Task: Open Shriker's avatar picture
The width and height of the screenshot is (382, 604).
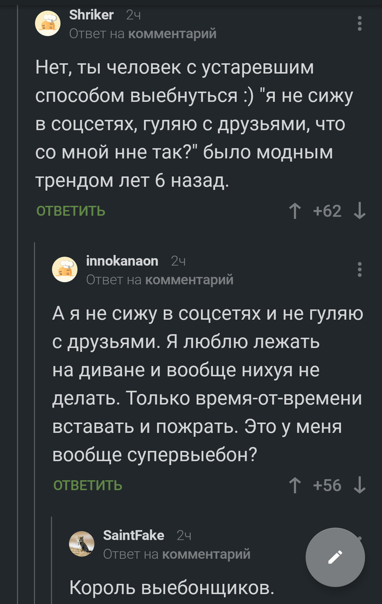Action: (49, 23)
